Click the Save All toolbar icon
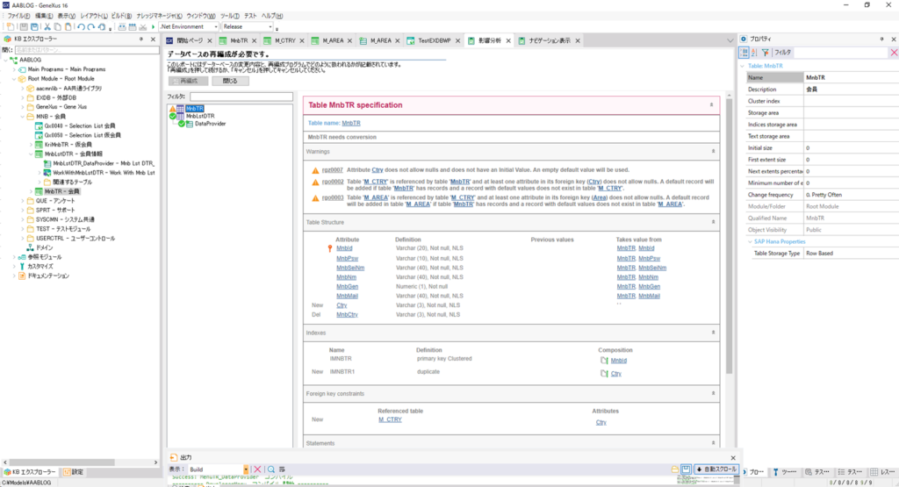 [x=34, y=27]
